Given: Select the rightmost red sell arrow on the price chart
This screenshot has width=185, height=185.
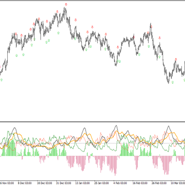Looking at the screenshot, I should pos(175,60).
